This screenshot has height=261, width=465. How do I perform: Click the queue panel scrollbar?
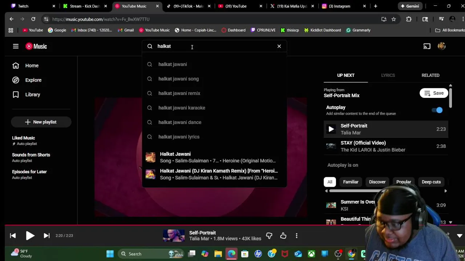[450, 97]
